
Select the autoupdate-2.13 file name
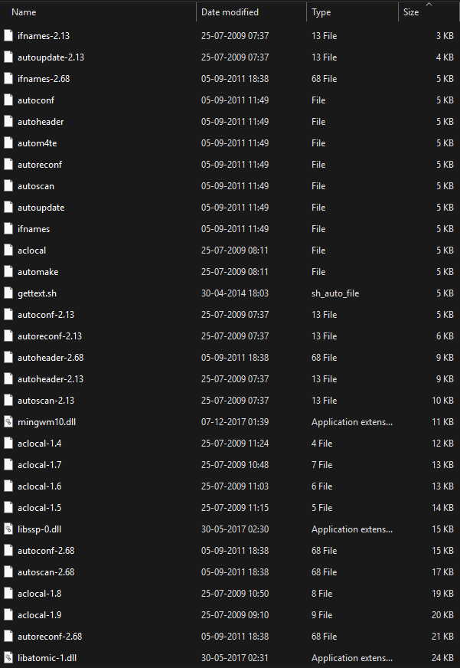pos(51,57)
